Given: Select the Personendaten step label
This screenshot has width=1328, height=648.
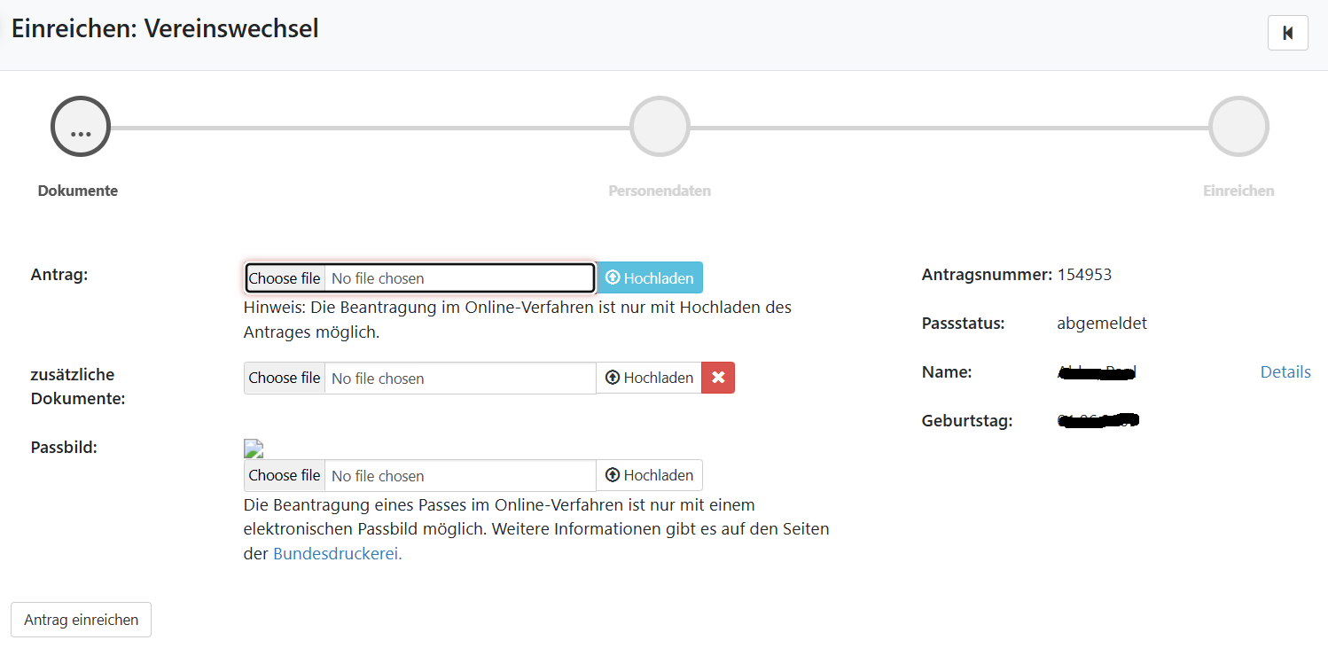Looking at the screenshot, I should [x=660, y=191].
